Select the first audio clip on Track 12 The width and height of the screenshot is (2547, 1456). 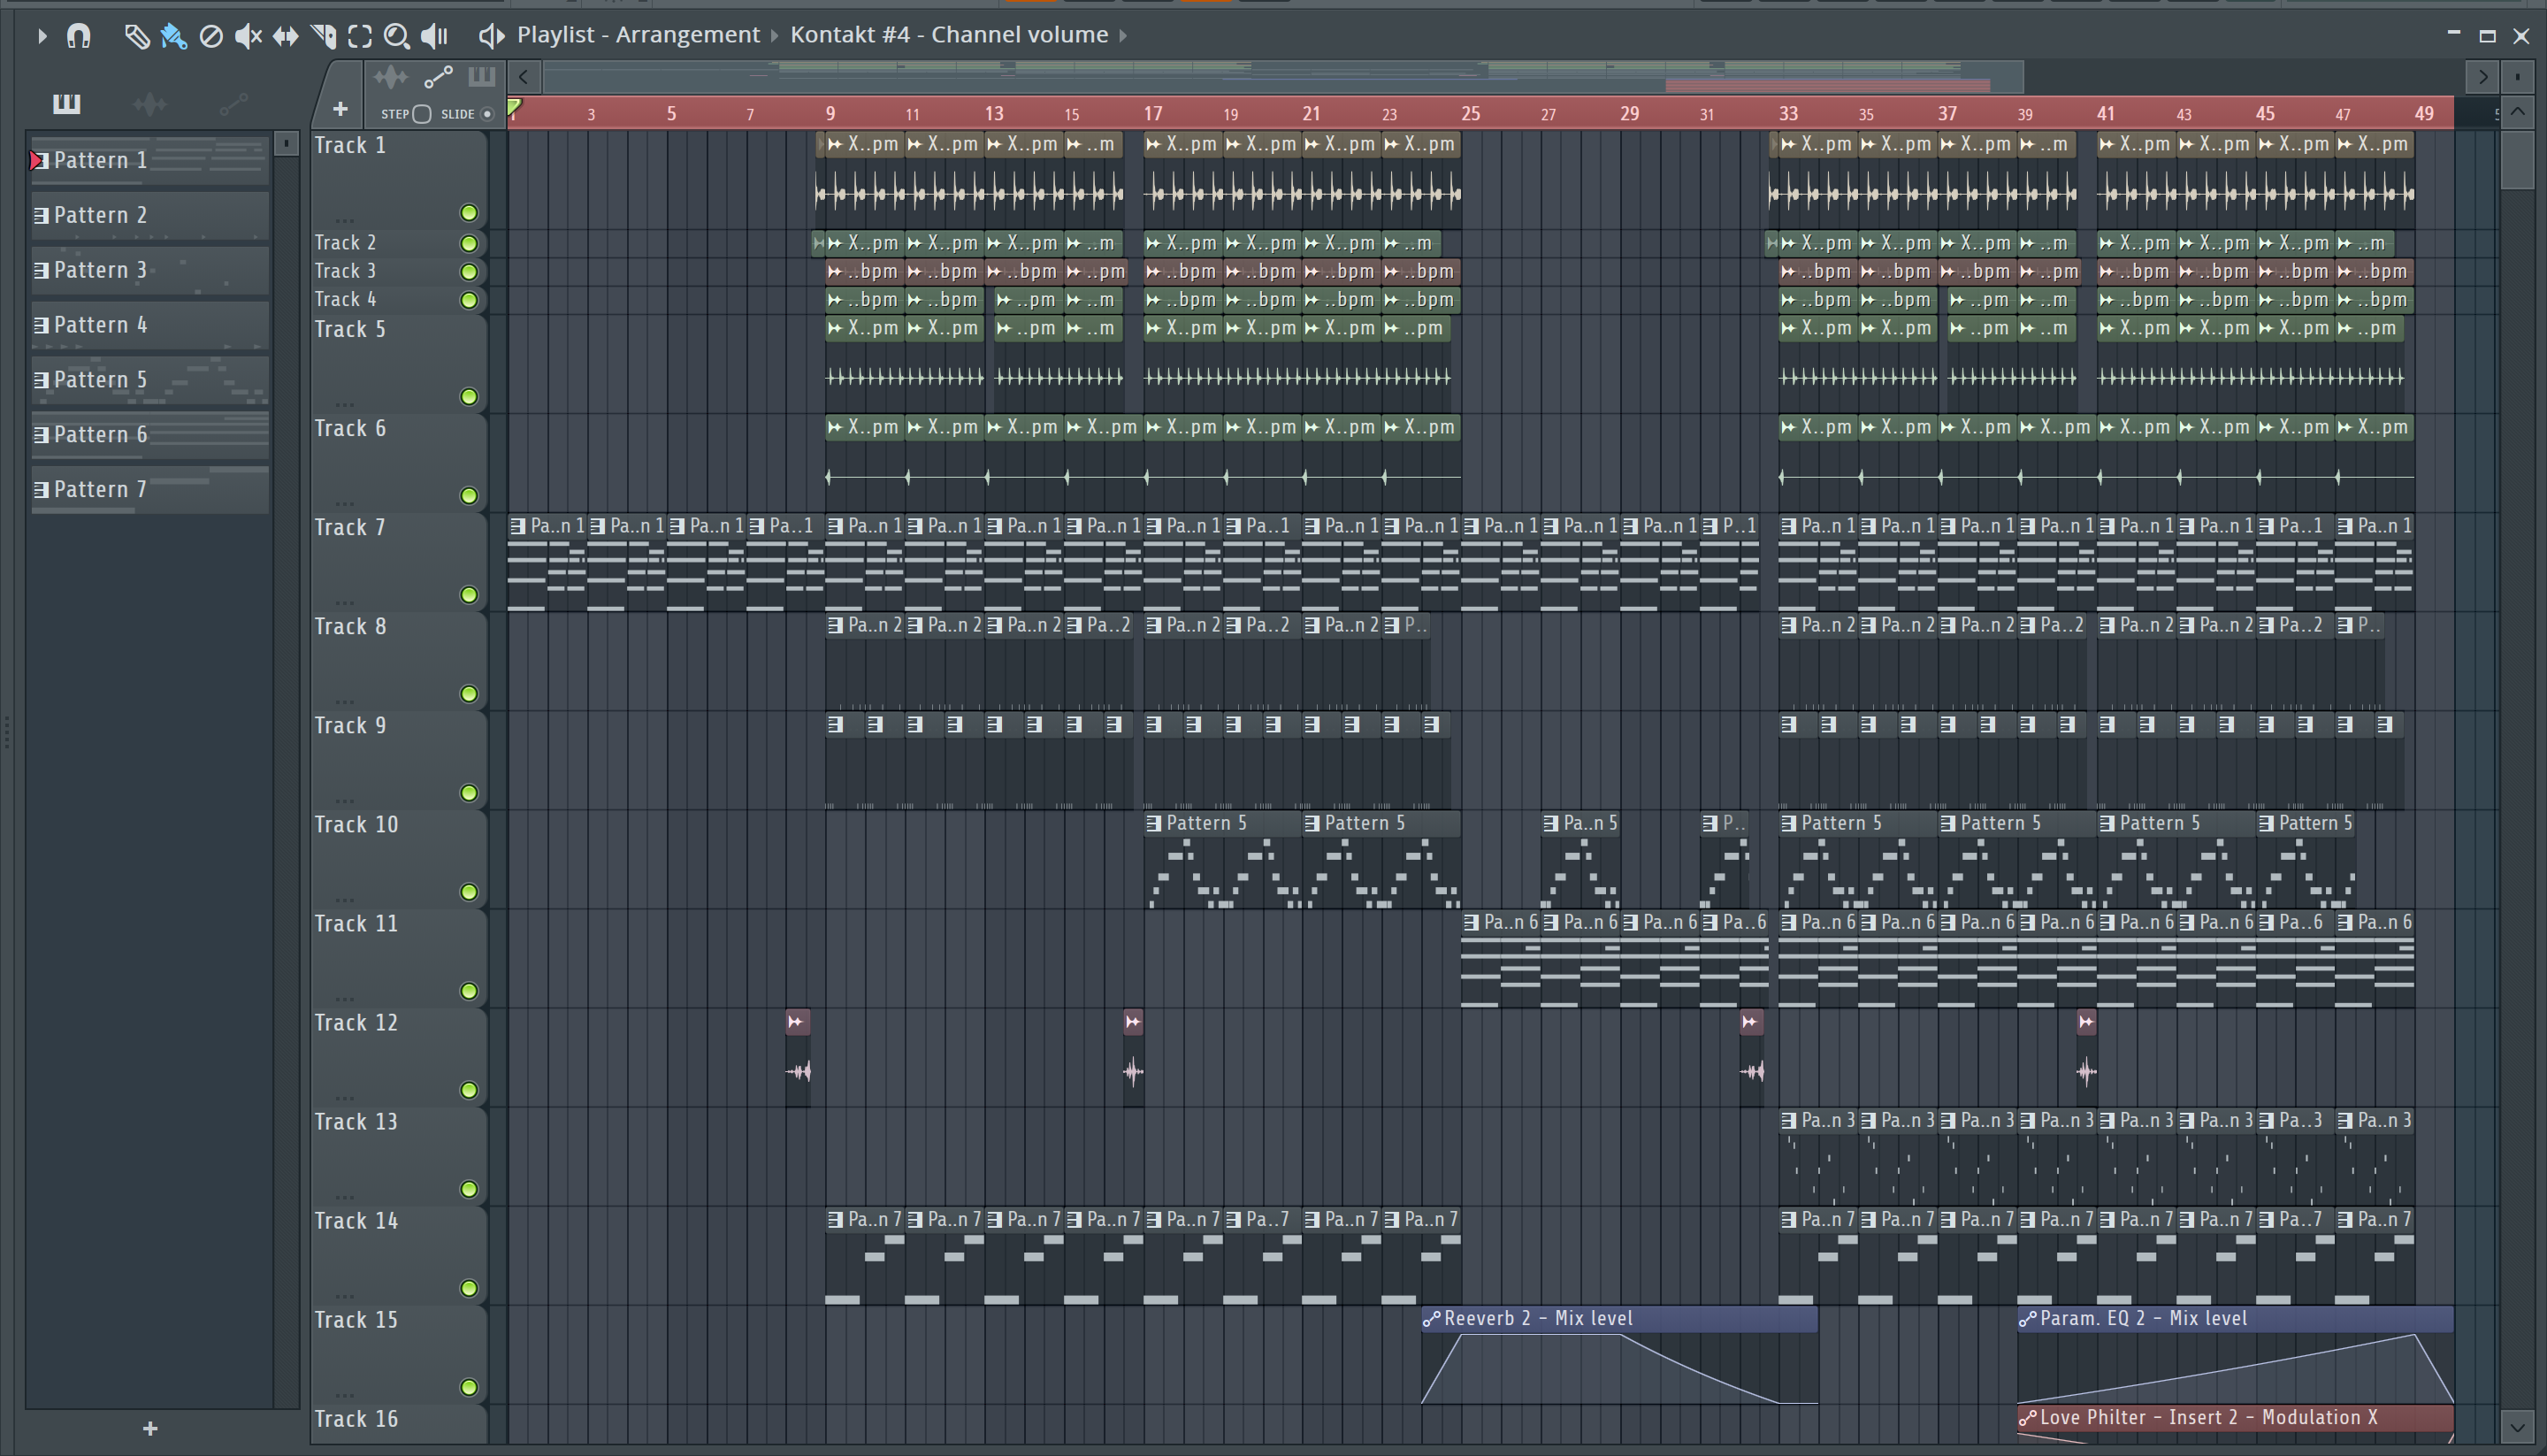tap(798, 1057)
